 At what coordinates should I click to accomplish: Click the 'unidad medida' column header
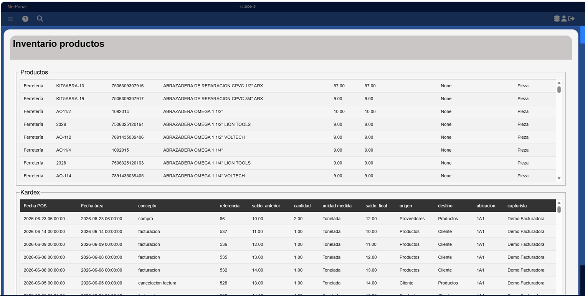coord(337,206)
